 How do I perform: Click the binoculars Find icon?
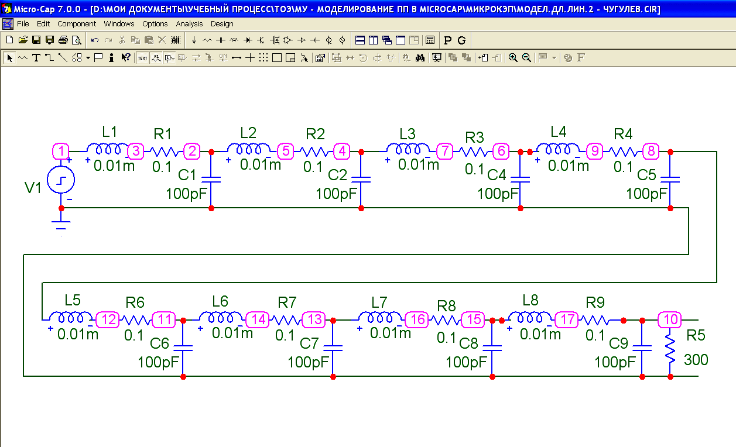coord(420,57)
